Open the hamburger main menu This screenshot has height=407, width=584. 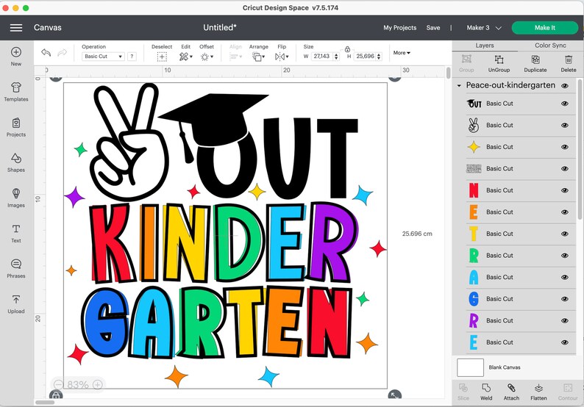pos(16,27)
